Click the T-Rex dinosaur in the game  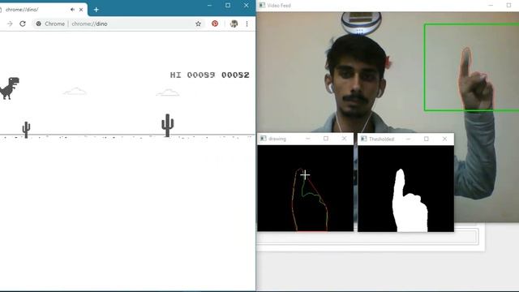click(10, 88)
